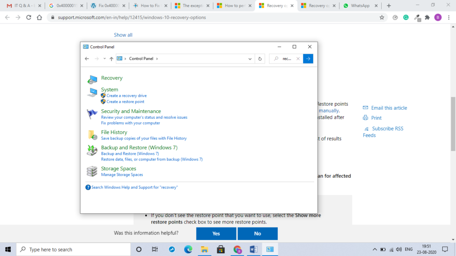Viewport: 456px width, 256px height.
Task: Open File History using its clock icon
Action: (92, 135)
